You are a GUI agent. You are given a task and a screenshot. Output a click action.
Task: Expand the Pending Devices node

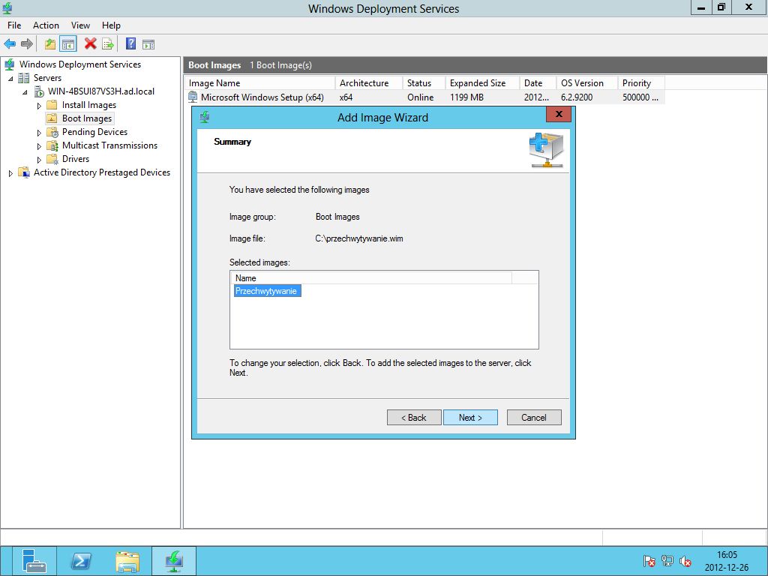(x=39, y=133)
